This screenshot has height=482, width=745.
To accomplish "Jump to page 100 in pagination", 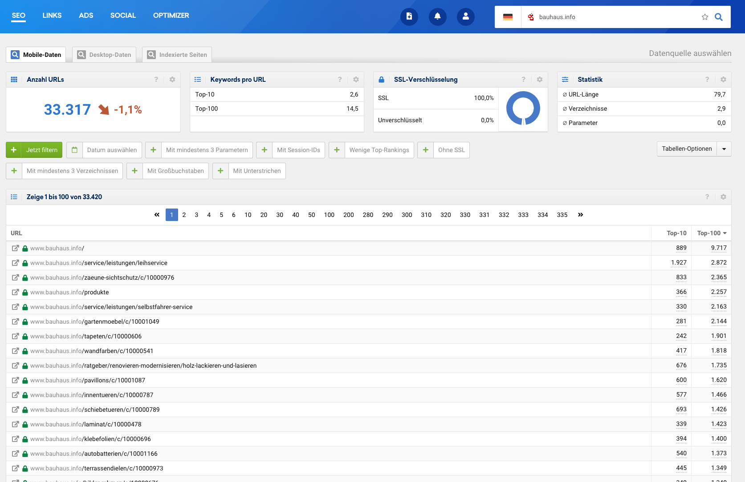I will point(329,215).
